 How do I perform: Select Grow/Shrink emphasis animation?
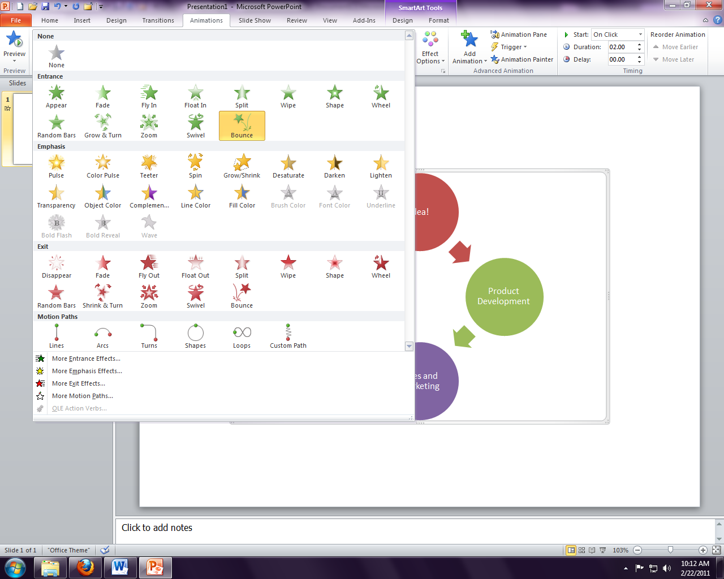point(242,166)
